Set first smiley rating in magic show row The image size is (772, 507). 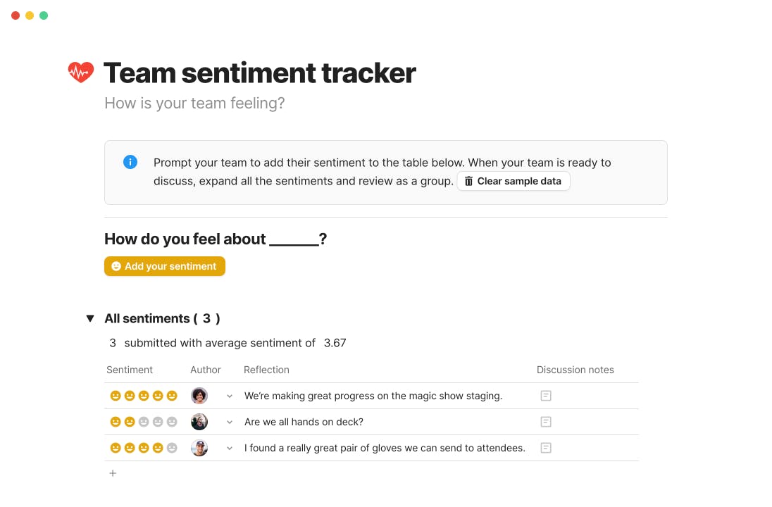pos(116,396)
